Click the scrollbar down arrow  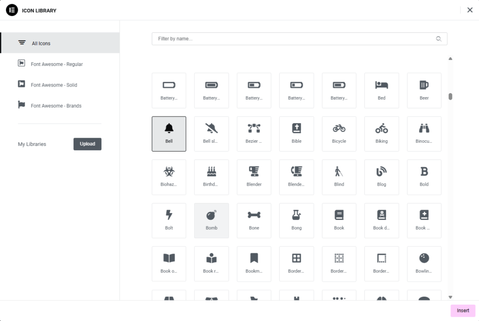pyautogui.click(x=450, y=297)
